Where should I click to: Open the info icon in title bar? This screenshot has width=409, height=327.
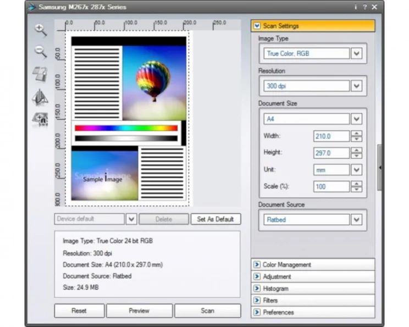pos(356,7)
